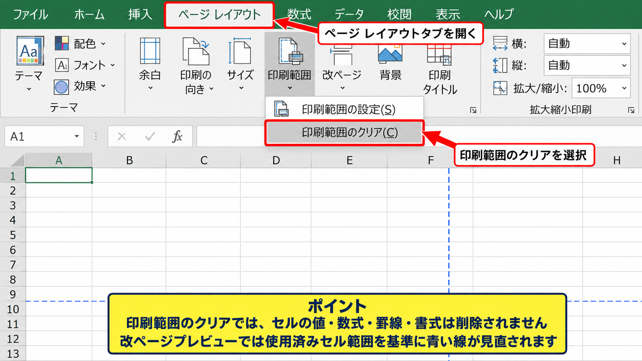
Task: Open the ヘルプ tab
Action: (499, 15)
